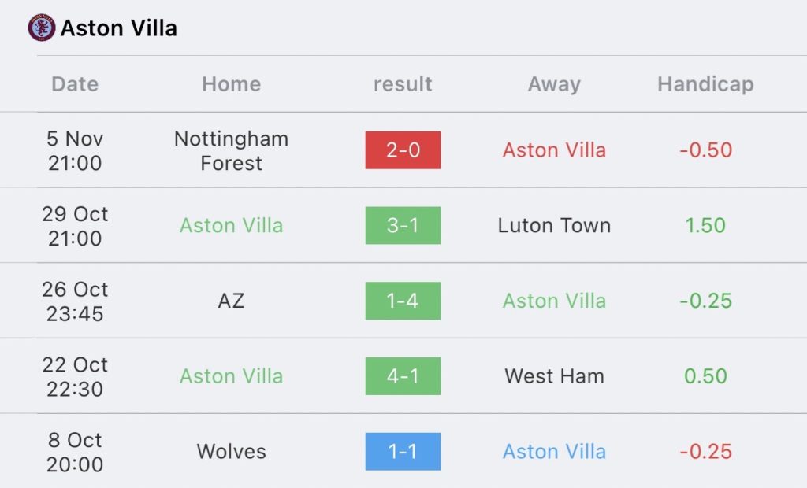
Task: Click the Aston Villa club crest icon
Action: pos(42,28)
